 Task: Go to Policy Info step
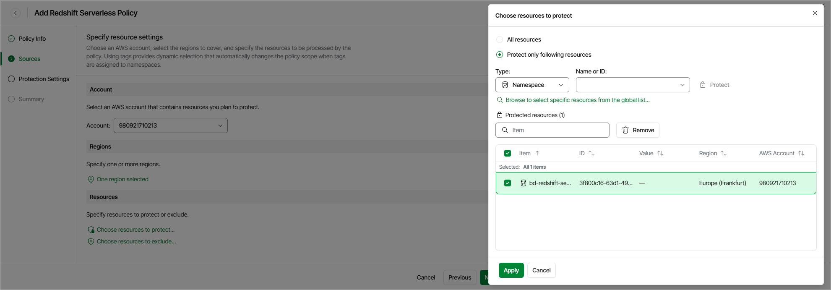click(x=32, y=39)
